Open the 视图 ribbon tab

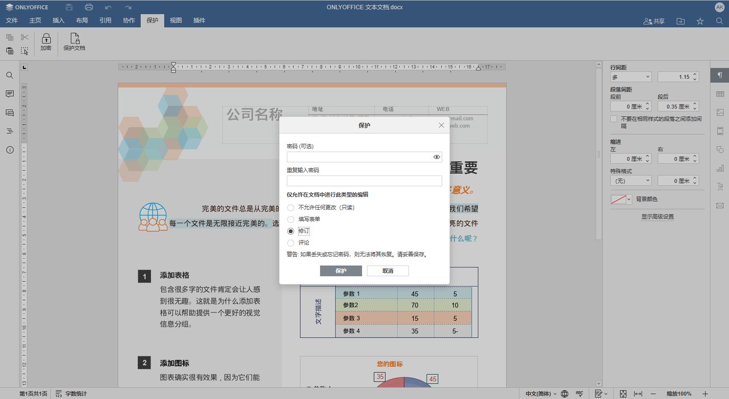click(x=175, y=21)
